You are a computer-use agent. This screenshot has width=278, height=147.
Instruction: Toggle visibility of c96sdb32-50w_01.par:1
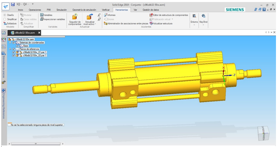14,52
